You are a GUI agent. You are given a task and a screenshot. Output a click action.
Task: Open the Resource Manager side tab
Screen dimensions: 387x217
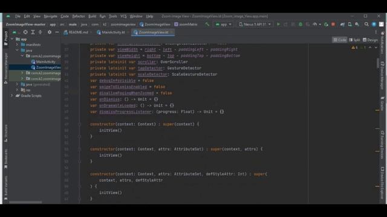pyautogui.click(x=5, y=68)
